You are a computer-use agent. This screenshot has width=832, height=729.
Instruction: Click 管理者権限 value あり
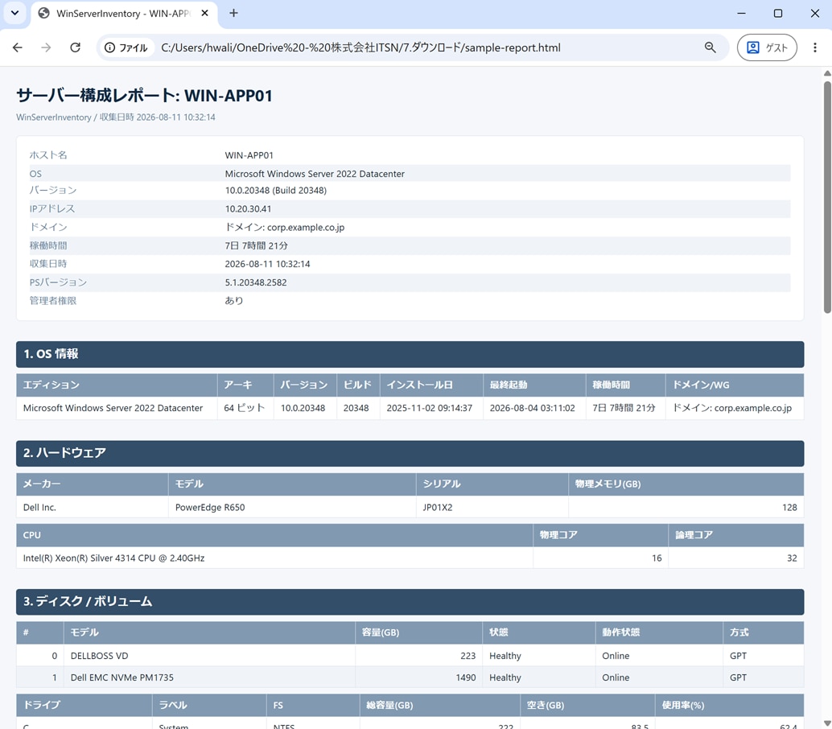click(234, 301)
